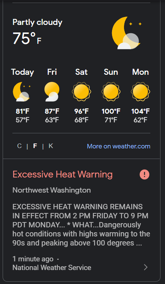Click the National Weather Service source
Image resolution: width=165 pixels, height=284 pixels.
tap(52, 267)
